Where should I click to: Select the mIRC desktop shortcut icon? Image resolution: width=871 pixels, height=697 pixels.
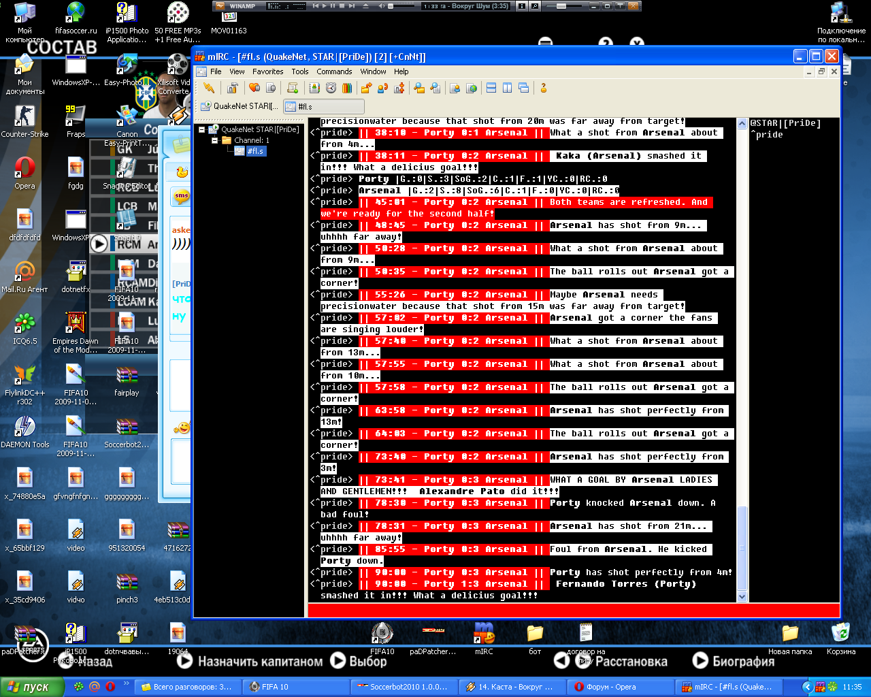coord(484,638)
